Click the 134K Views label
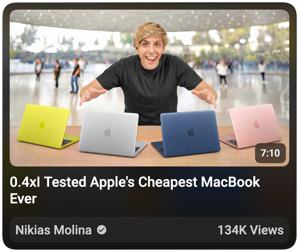 click(251, 230)
